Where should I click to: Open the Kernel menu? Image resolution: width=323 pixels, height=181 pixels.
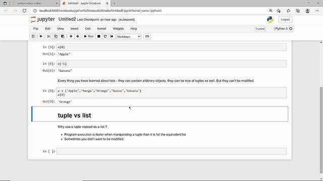pos(101,29)
